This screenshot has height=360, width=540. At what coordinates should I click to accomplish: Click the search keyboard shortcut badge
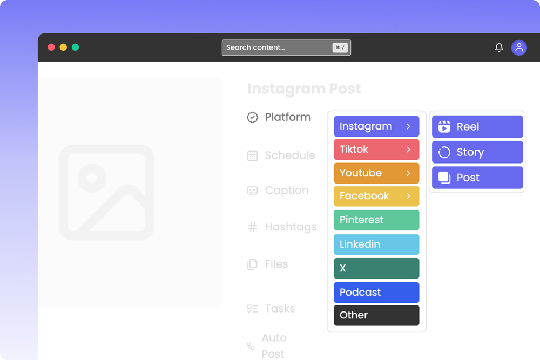coord(340,47)
